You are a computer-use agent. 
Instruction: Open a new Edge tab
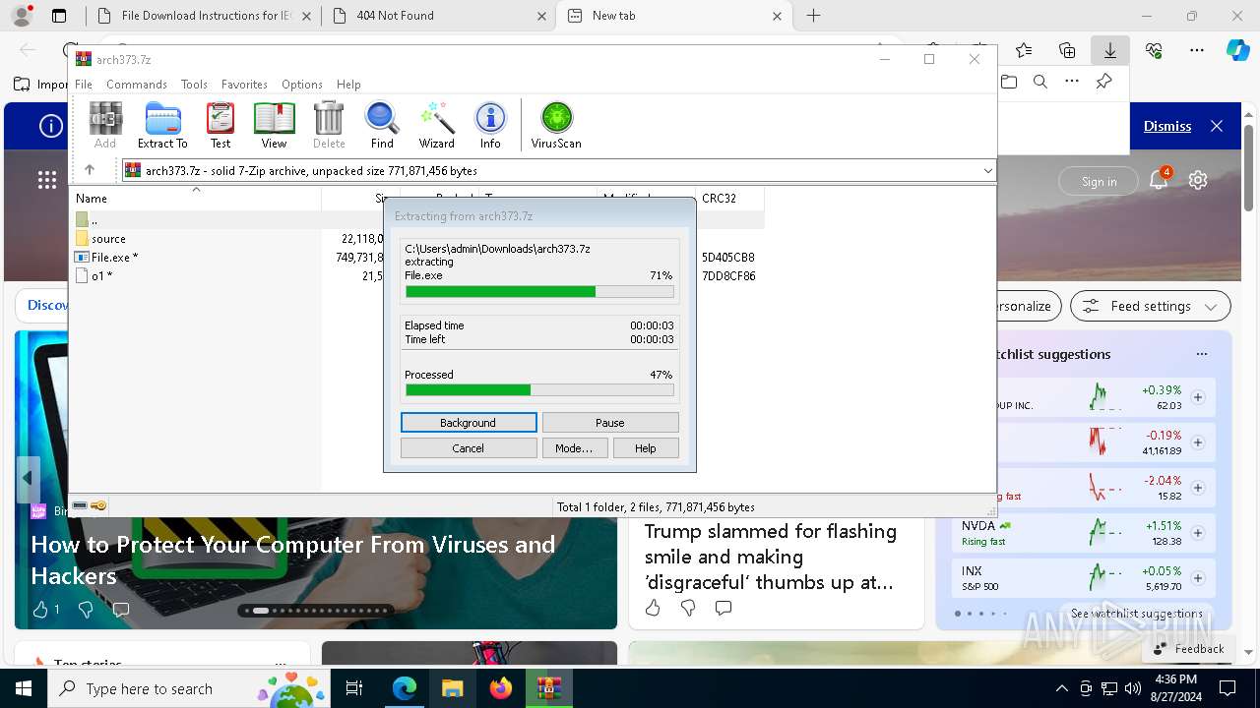813,16
